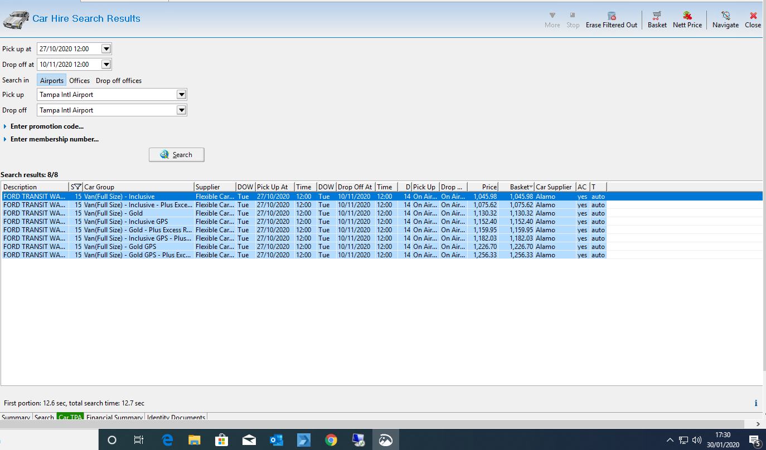Select the Van(Full Size) - Gold GPS row

coord(382,247)
